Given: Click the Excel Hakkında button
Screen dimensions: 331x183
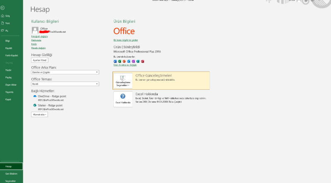Looking at the screenshot, I should pos(123,99).
